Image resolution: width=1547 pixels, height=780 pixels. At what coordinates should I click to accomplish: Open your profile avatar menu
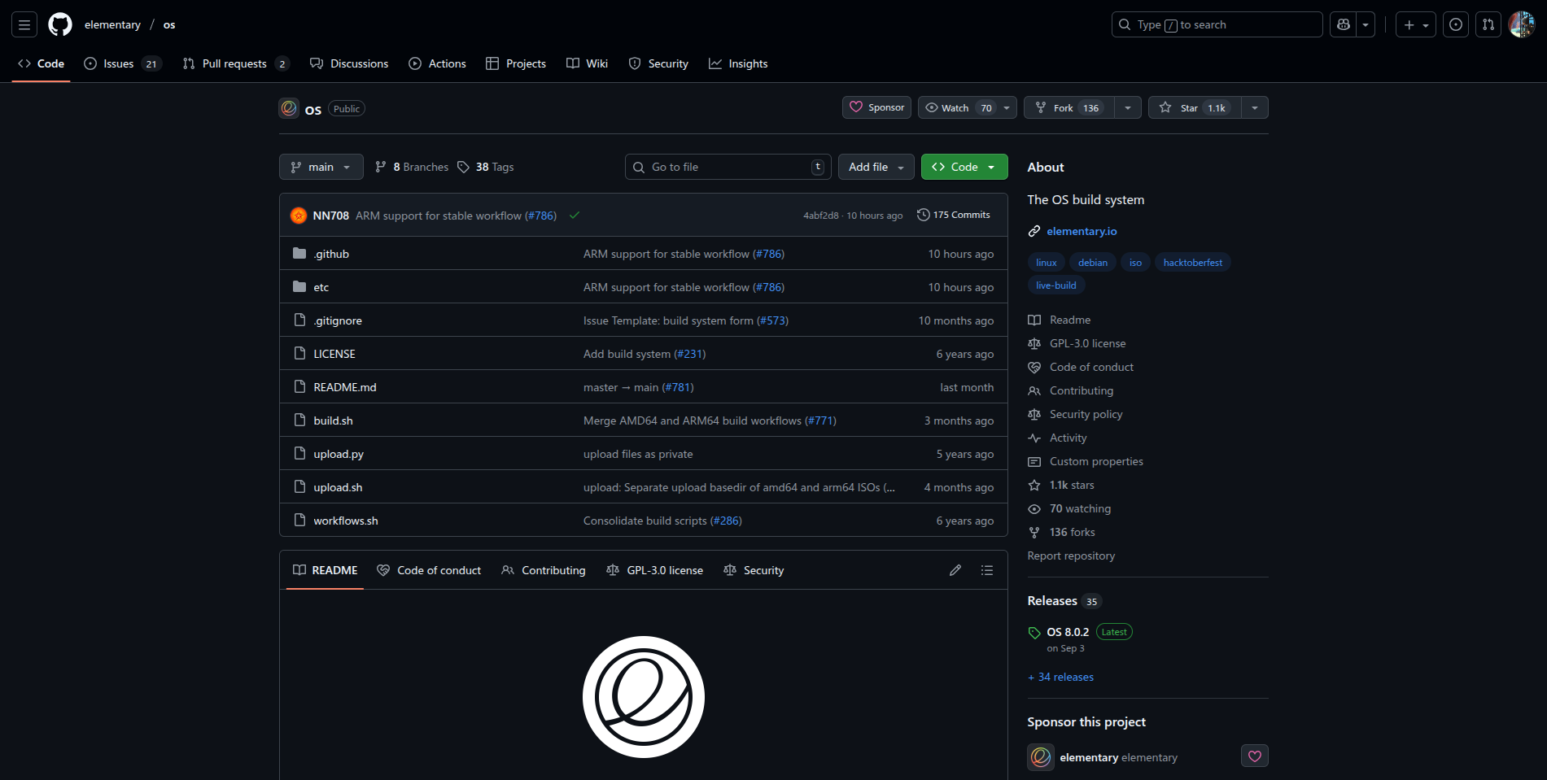point(1520,24)
